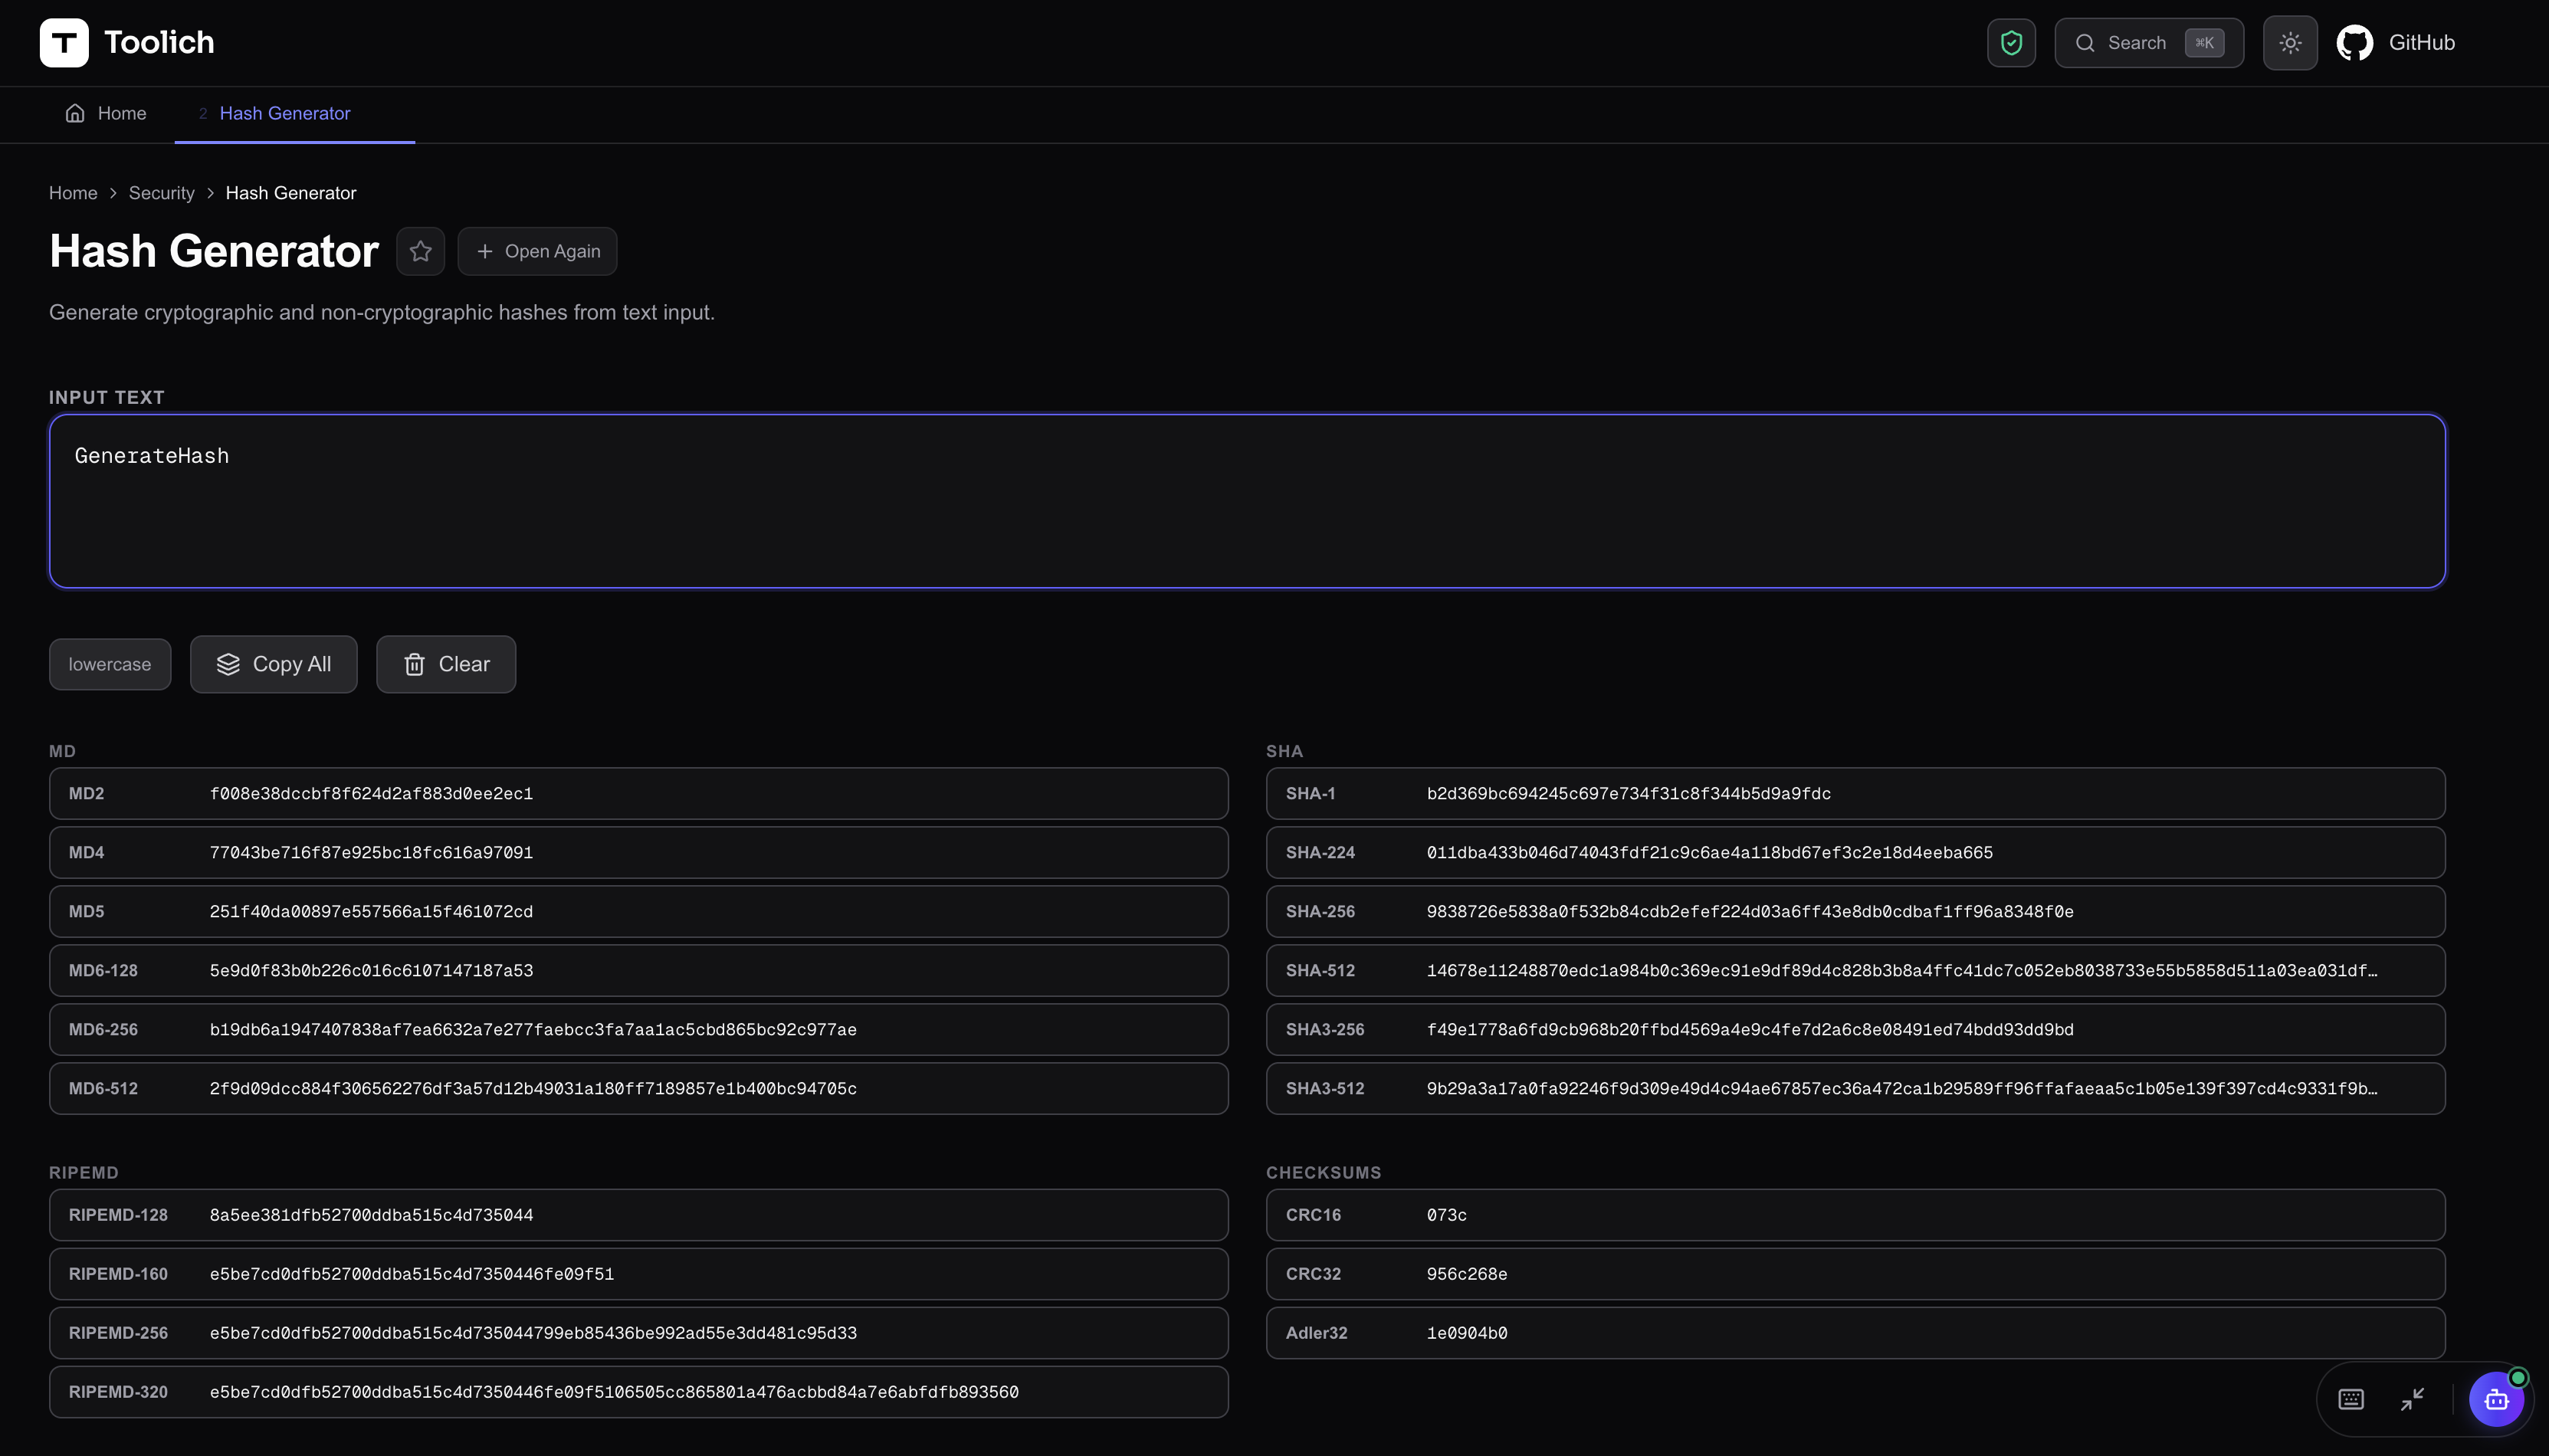Open the robot assistant button

coord(2496,1399)
